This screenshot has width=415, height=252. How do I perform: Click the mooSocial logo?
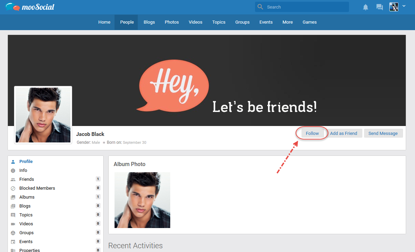pos(30,7)
